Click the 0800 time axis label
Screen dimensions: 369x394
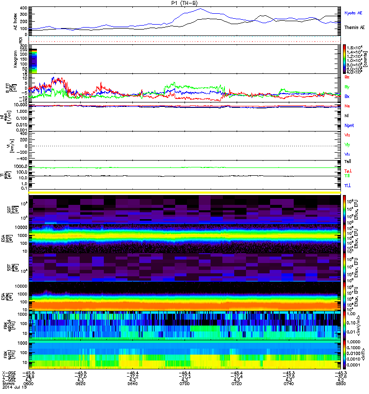pos(340,384)
